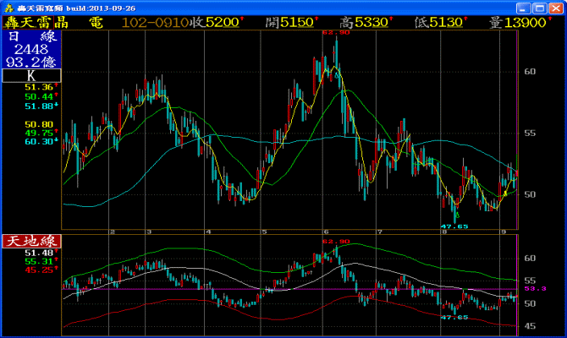Click the magenta 53.3 price level label
Screen dimensions: 567x338
tap(535, 288)
